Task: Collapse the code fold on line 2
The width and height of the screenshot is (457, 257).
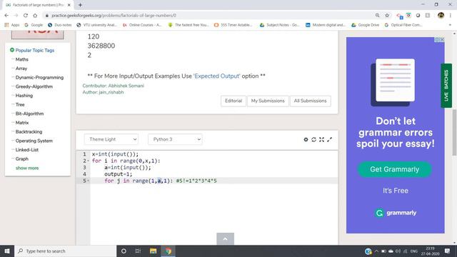Action: coord(88,161)
